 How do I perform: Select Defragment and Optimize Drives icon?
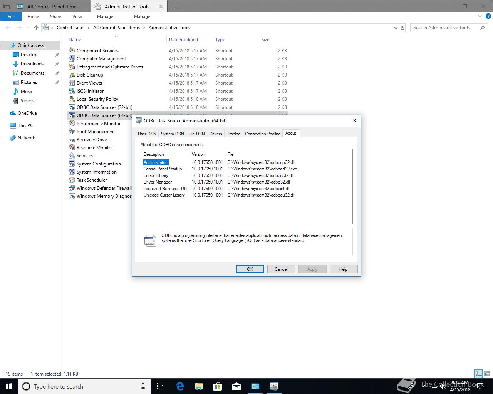pos(72,67)
